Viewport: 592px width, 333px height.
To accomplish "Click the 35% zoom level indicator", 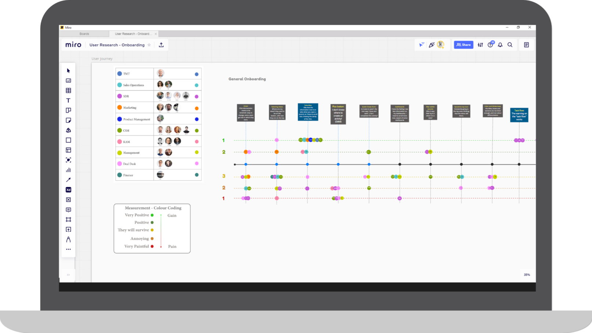I will click(527, 275).
